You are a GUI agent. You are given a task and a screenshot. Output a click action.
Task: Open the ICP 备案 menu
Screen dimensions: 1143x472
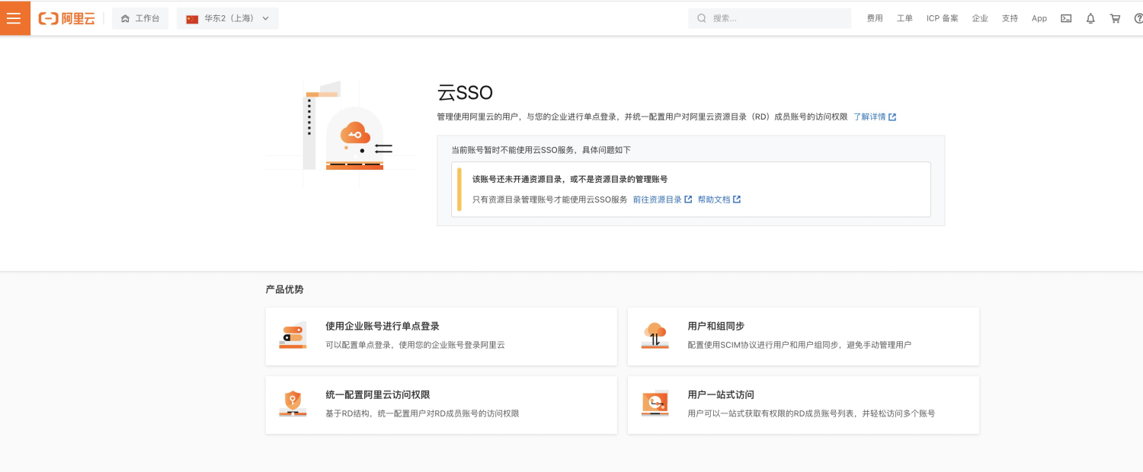click(943, 18)
